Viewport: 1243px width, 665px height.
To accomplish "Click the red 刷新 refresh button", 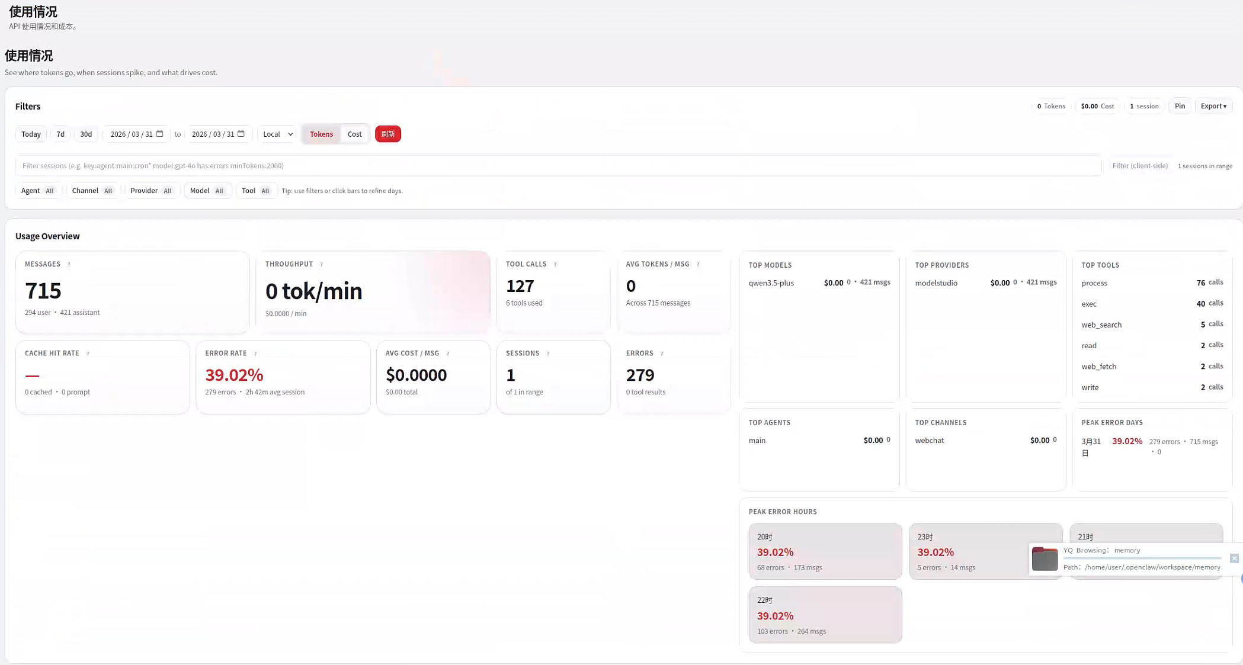I will (387, 134).
